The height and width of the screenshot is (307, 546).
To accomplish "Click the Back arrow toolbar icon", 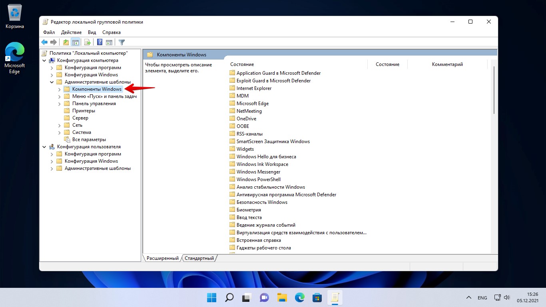I will pos(44,42).
